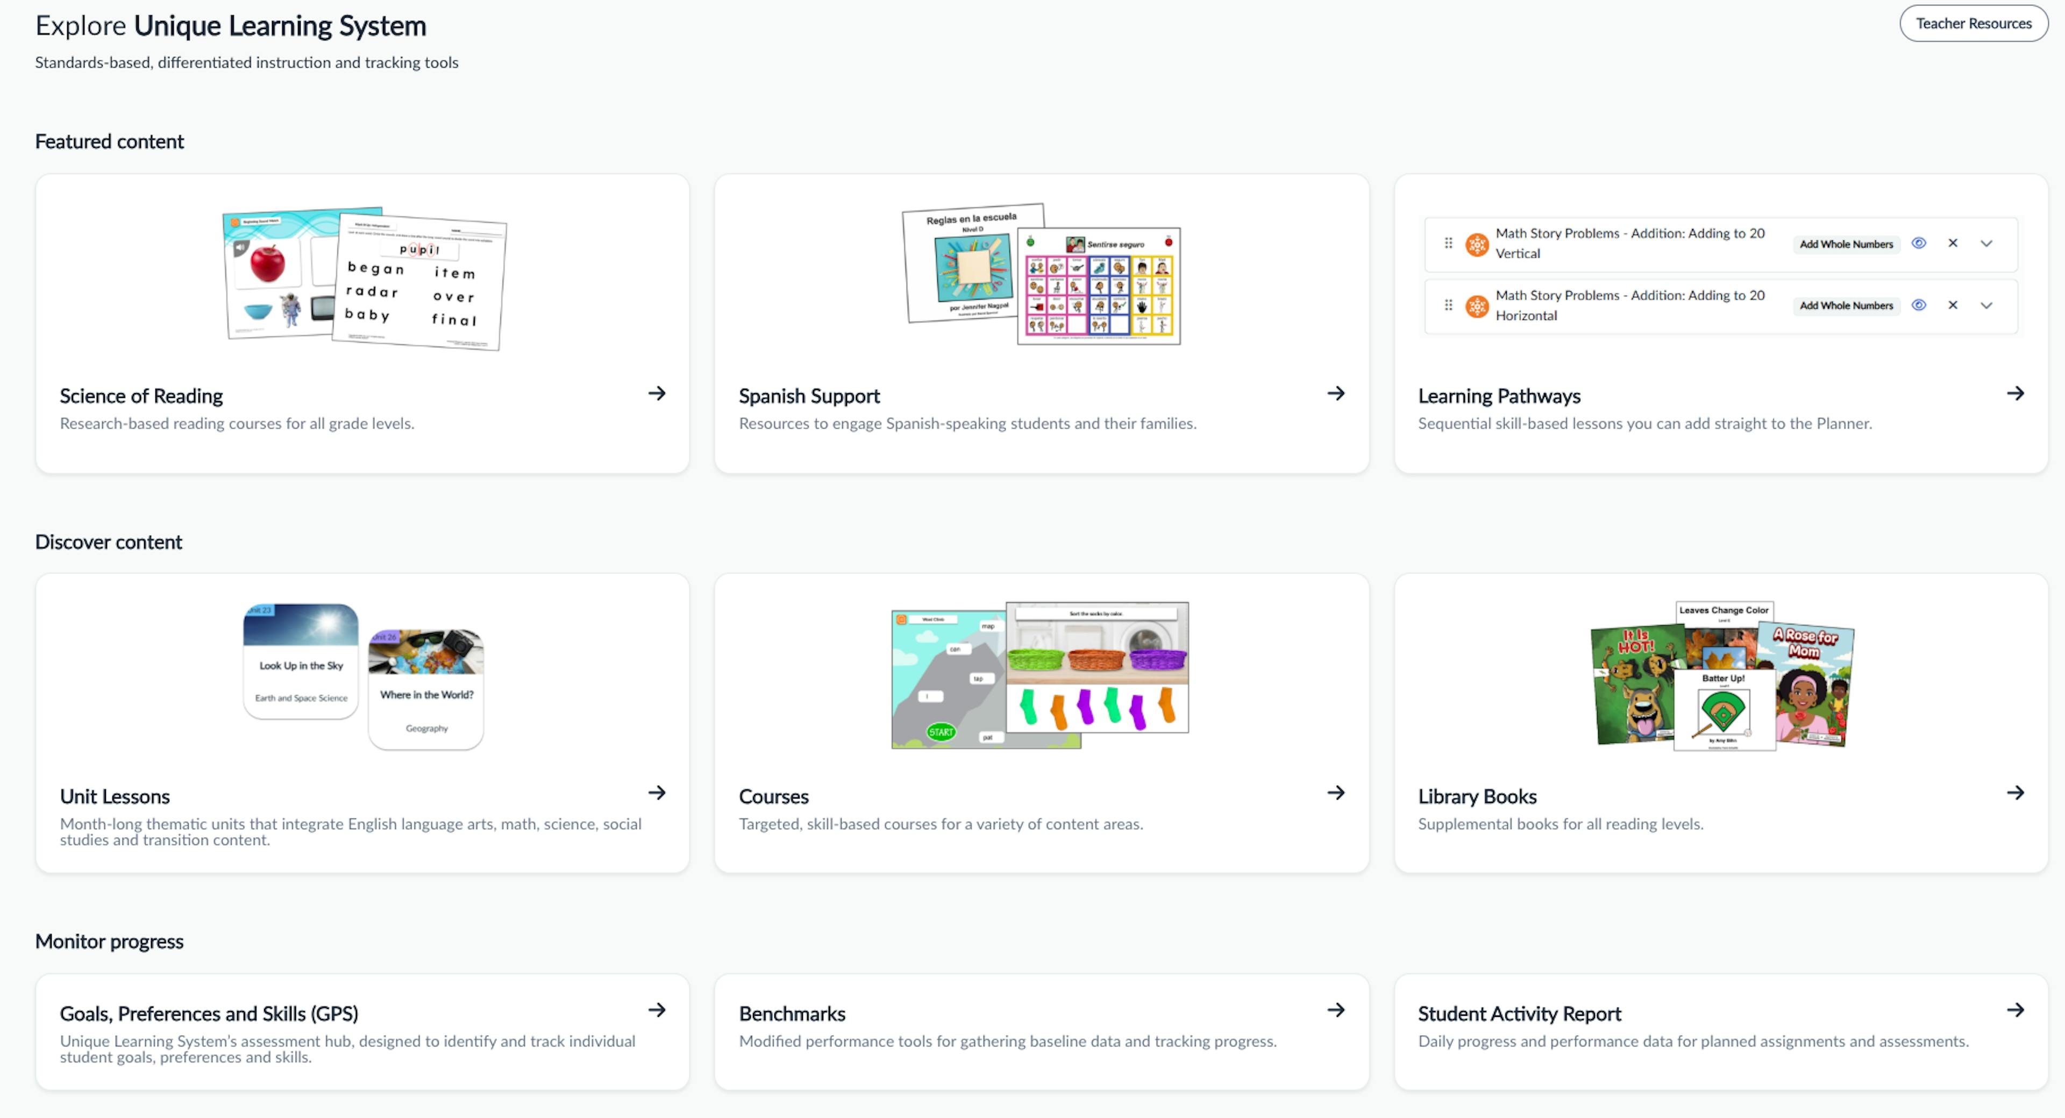Click the Unit Lessons arrow icon
Screen dimensions: 2065x1118
click(x=657, y=793)
